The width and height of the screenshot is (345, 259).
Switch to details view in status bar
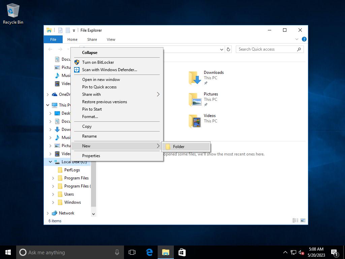click(x=295, y=221)
